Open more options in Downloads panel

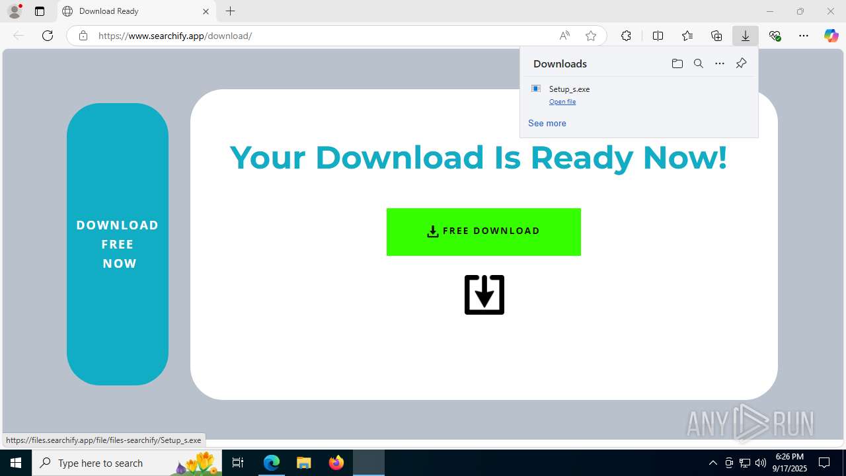[x=720, y=63]
